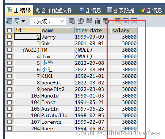Open the 1 结果 tab
Viewport: 165px width, 139px height.
(x=19, y=10)
